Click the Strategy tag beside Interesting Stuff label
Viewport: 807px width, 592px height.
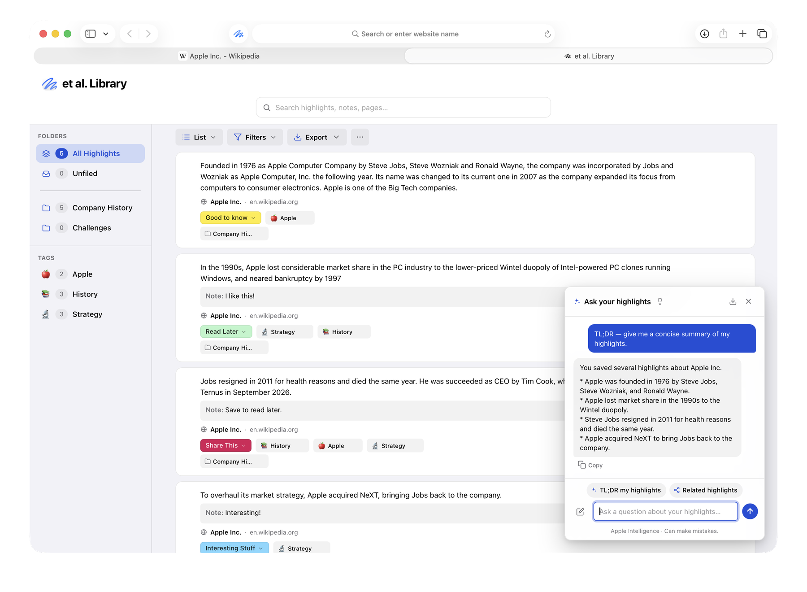pyautogui.click(x=301, y=548)
